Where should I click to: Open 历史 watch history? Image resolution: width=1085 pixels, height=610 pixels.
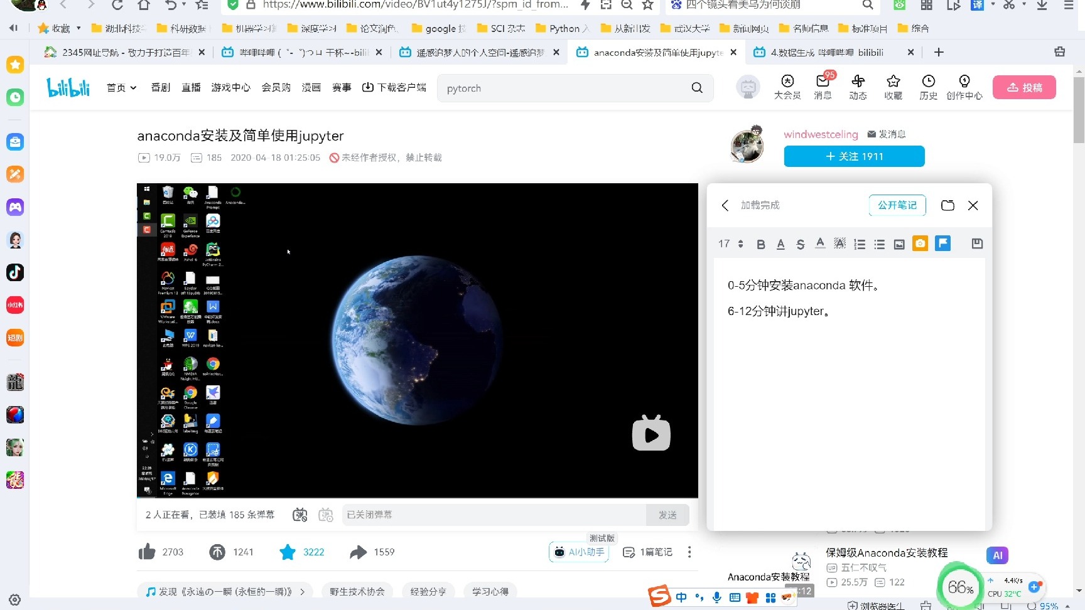(928, 88)
